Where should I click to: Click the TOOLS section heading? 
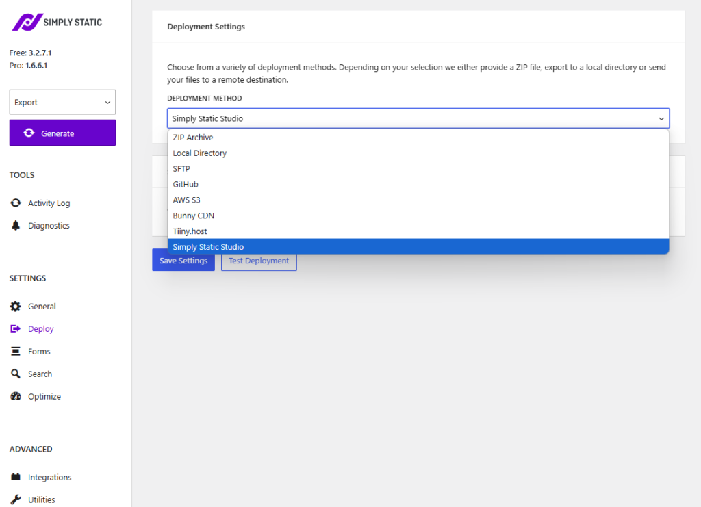[x=22, y=175]
